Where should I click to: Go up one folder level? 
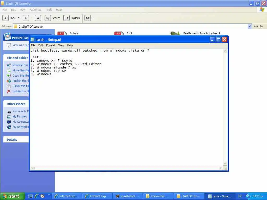click(x=38, y=18)
